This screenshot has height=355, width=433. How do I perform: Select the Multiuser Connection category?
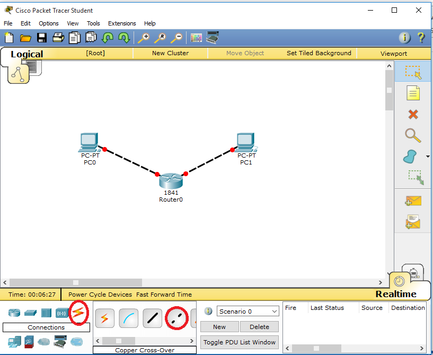(x=76, y=342)
